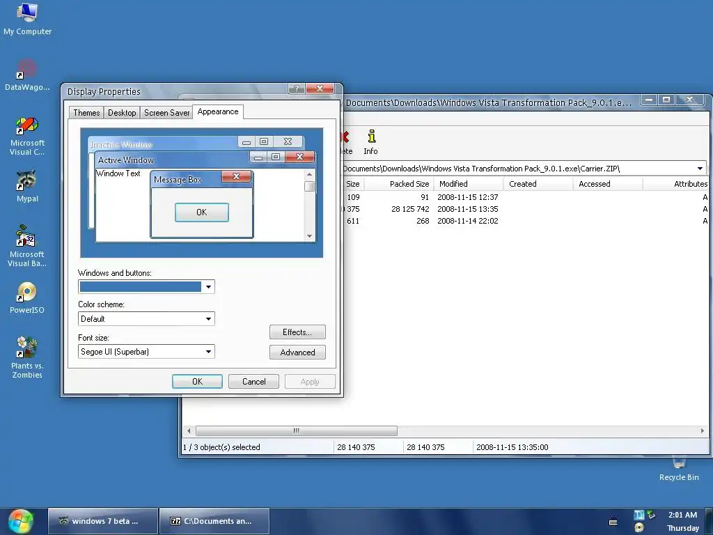Sort by the Created column header

(x=538, y=184)
